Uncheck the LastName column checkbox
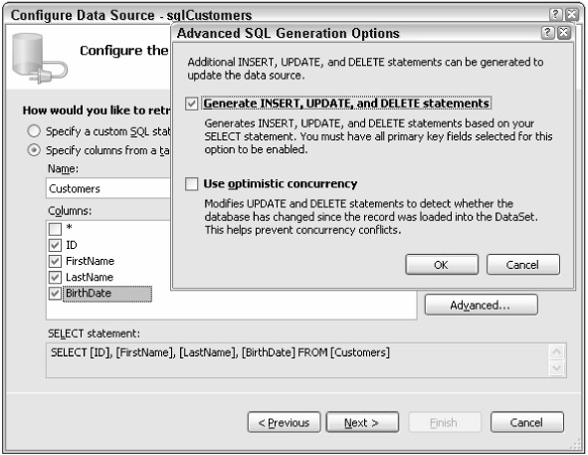Viewport: 588px width, 455px height. [x=55, y=278]
